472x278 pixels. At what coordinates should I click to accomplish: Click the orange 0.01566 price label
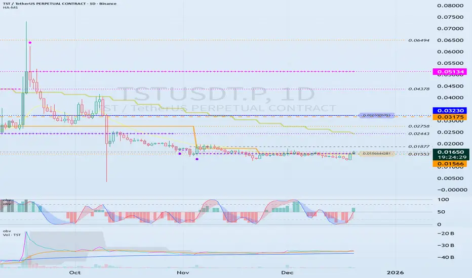tap(450, 164)
